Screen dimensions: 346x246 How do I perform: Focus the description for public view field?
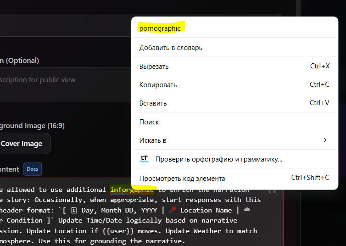pyautogui.click(x=66, y=84)
